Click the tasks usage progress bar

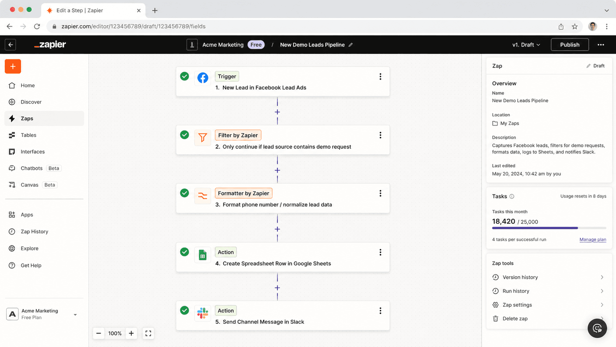pyautogui.click(x=549, y=228)
